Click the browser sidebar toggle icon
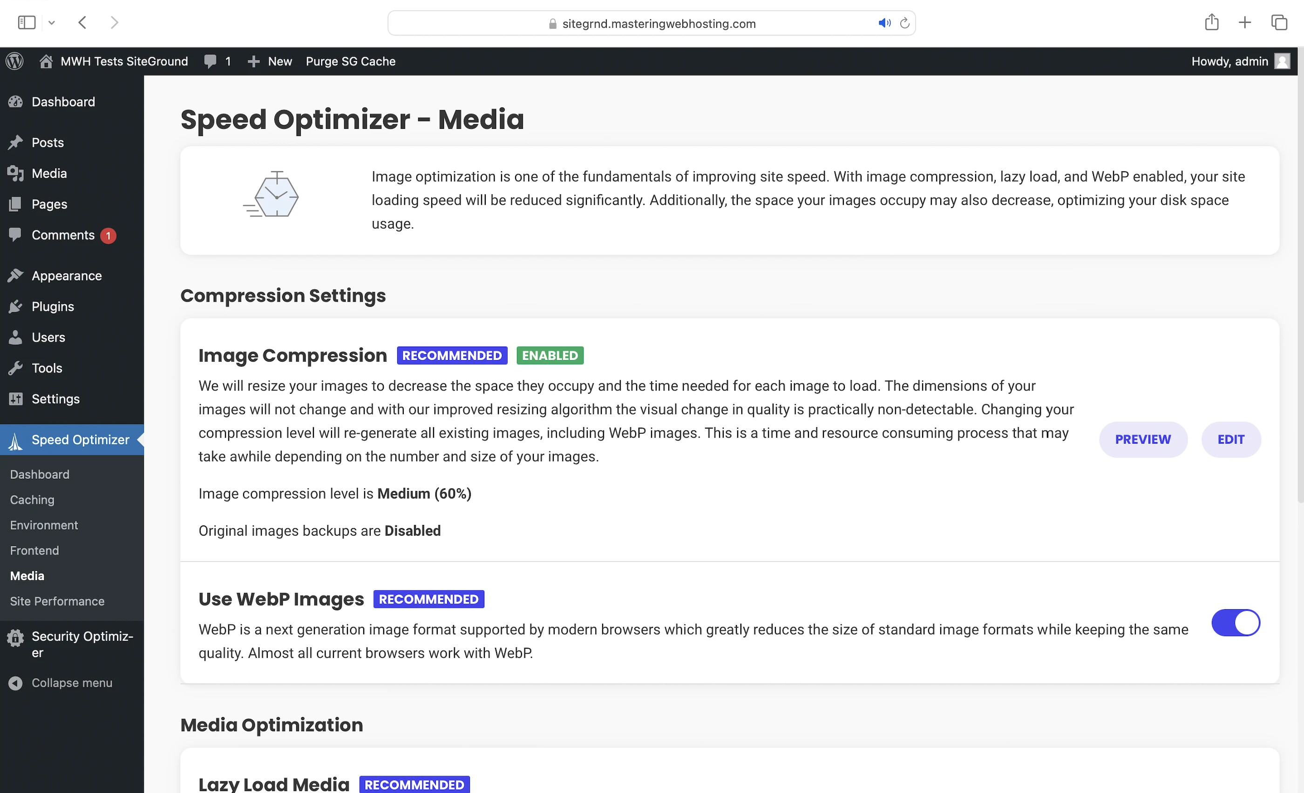The height and width of the screenshot is (793, 1304). [x=27, y=23]
